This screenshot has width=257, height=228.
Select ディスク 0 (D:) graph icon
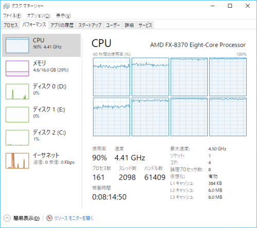(17, 91)
